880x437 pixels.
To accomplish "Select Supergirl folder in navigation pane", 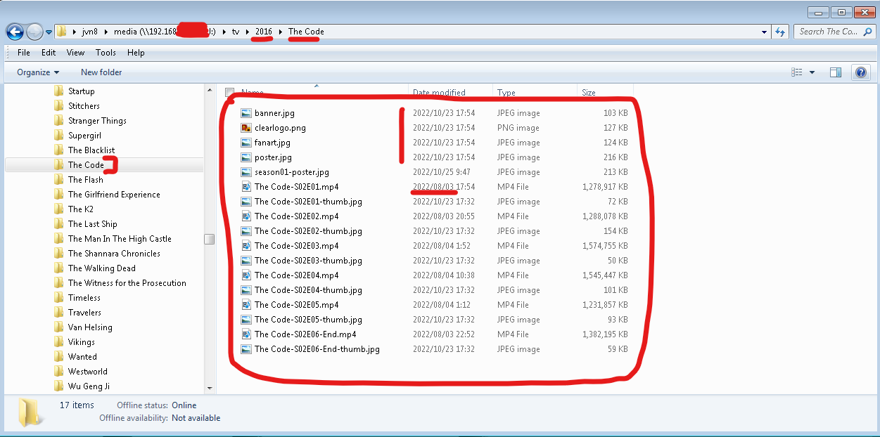I will (x=84, y=136).
